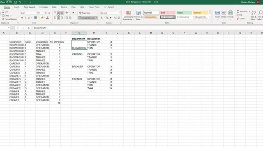The height and width of the screenshot is (148, 263).
Task: Click the red Font Color button
Action: pos(48,18)
